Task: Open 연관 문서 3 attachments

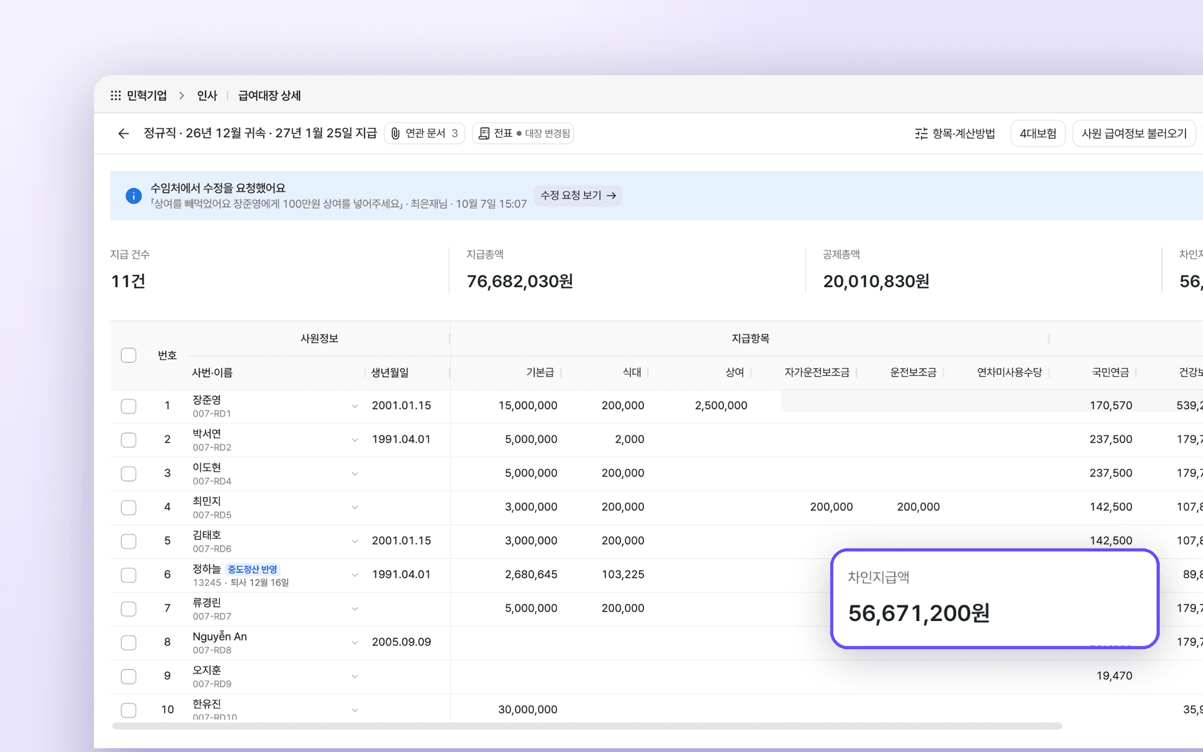Action: (424, 133)
